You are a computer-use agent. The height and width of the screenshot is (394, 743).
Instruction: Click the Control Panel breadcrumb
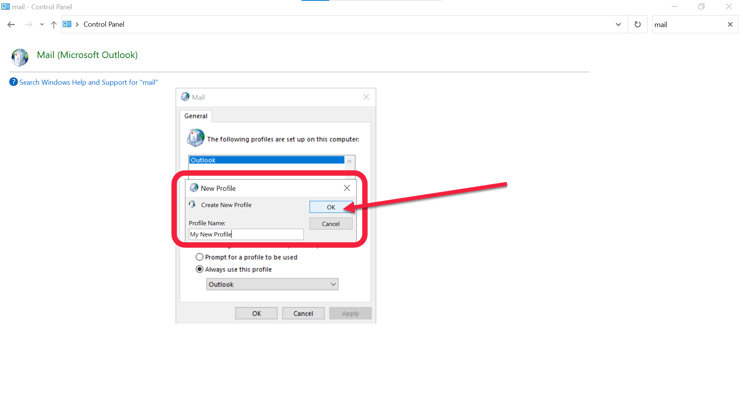104,24
